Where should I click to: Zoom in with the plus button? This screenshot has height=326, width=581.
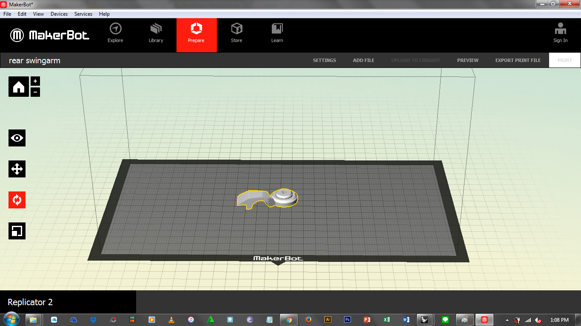tap(35, 81)
